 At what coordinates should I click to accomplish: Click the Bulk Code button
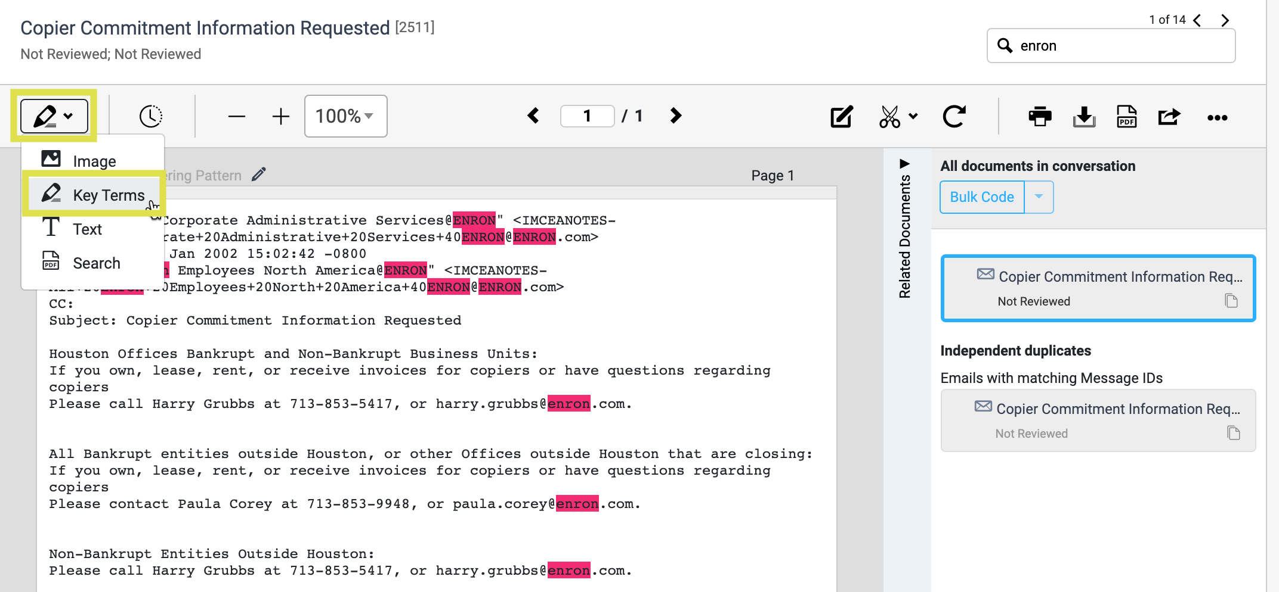pyautogui.click(x=982, y=197)
